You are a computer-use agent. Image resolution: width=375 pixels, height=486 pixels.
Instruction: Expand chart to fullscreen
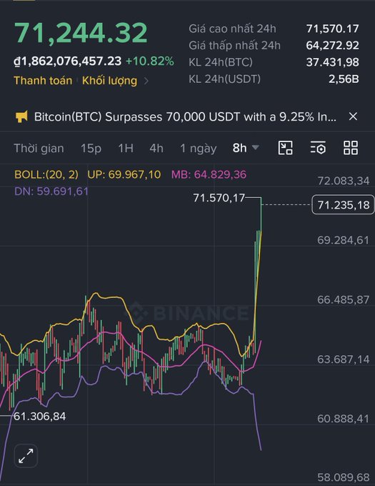coord(26,456)
